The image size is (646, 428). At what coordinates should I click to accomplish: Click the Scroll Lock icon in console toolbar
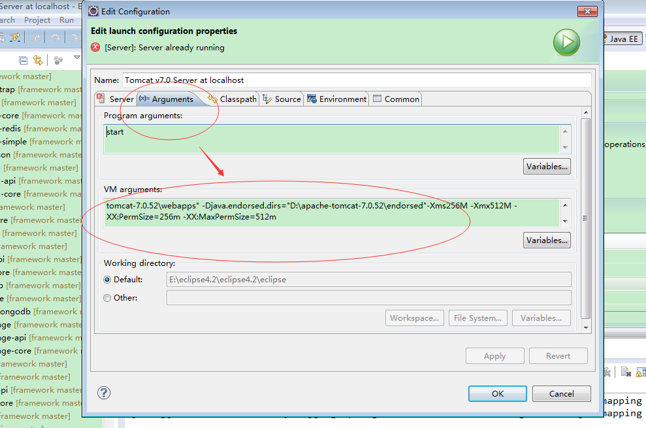[641, 372]
